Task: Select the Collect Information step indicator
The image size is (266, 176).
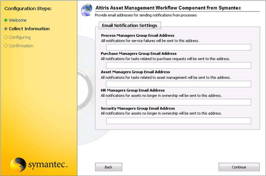Action: 6,28
